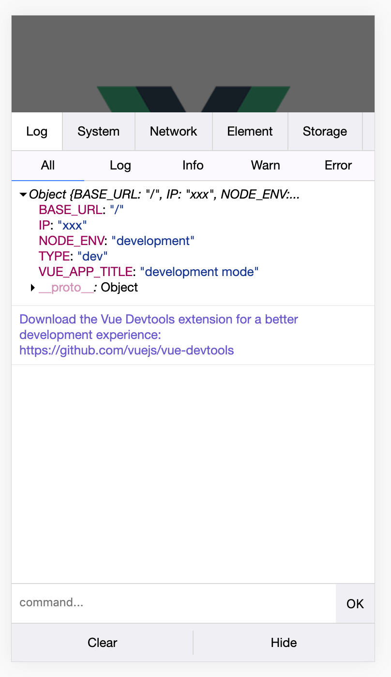Click the Vue Devtools download message
Screen dimensions: 391x677
(159, 335)
